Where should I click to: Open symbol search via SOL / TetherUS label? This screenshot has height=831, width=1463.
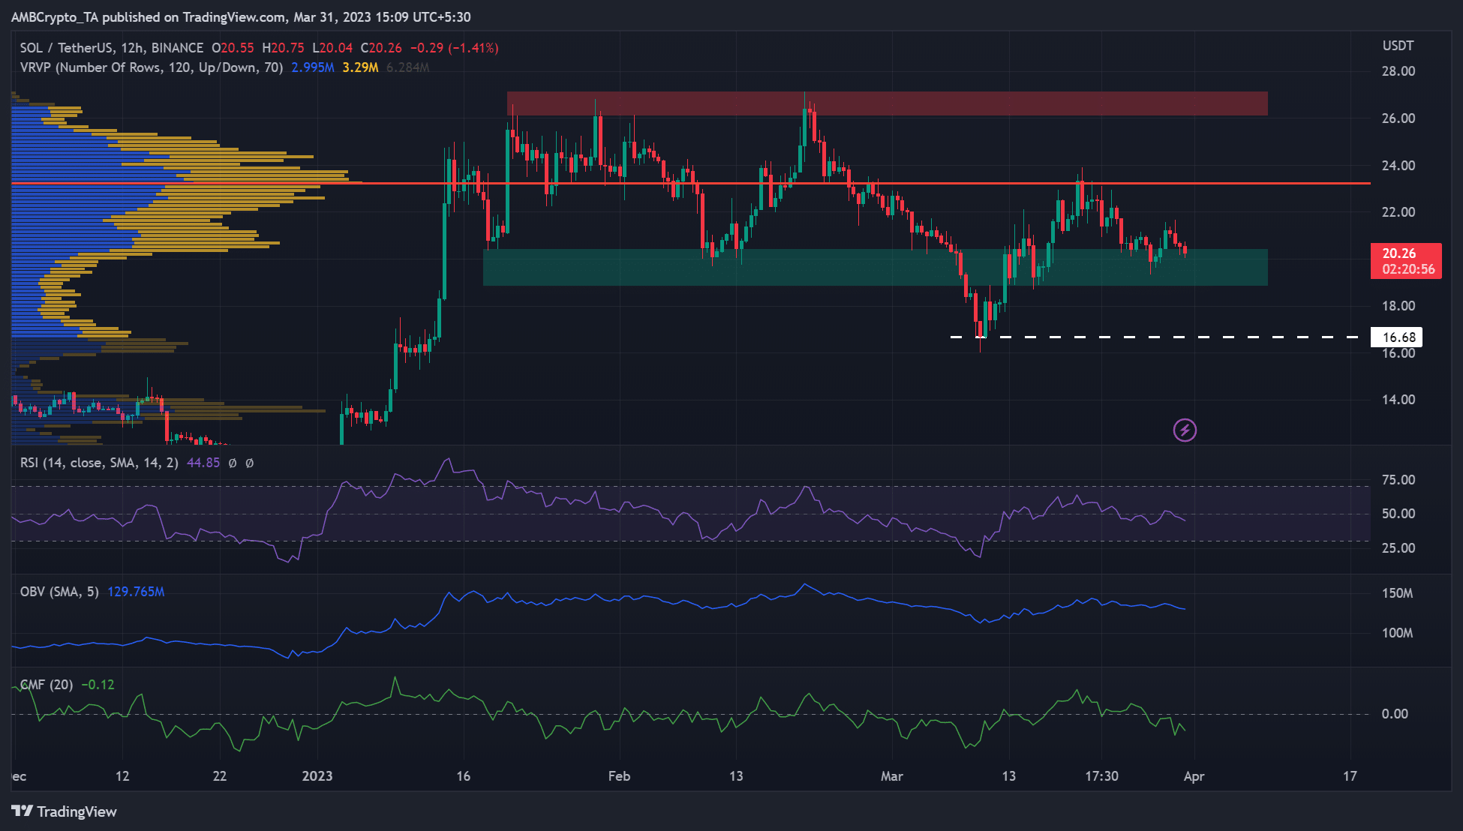click(x=68, y=46)
